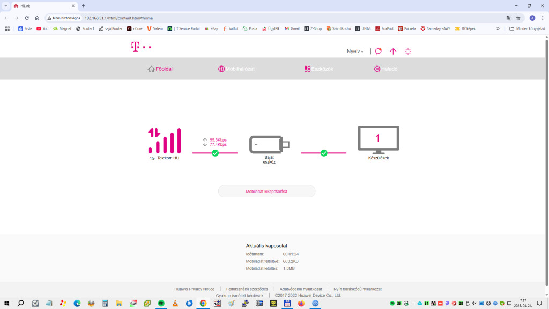Click the Nem biztonságos site info chip
This screenshot has width=549, height=309.
click(64, 18)
